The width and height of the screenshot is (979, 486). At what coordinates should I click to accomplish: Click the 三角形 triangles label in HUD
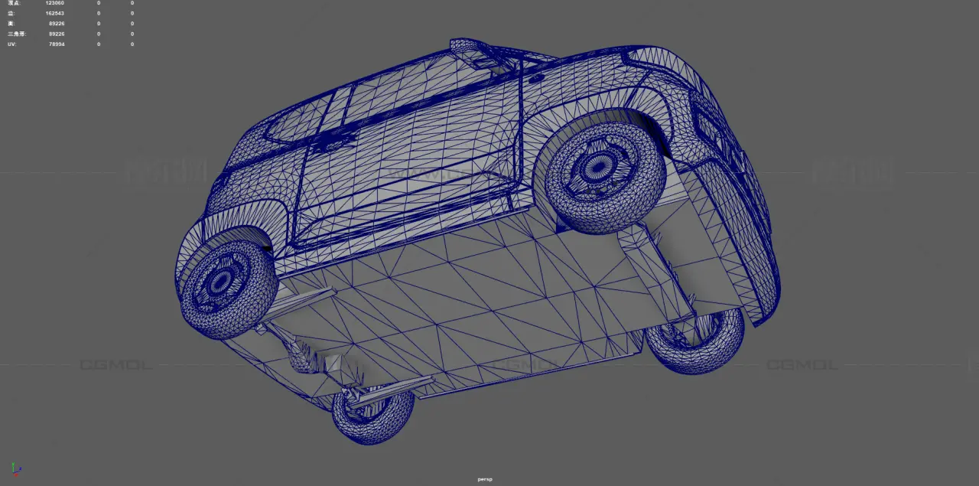(16, 34)
